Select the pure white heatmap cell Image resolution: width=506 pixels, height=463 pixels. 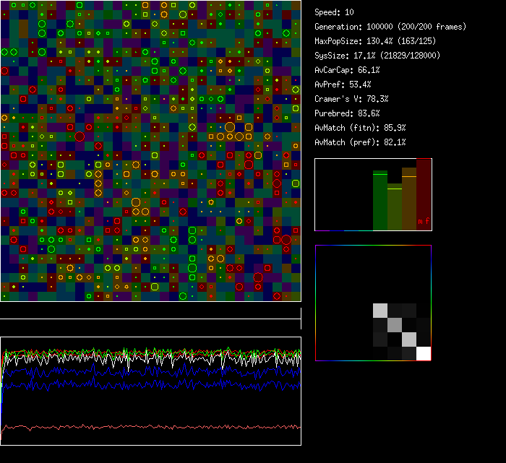click(x=423, y=353)
